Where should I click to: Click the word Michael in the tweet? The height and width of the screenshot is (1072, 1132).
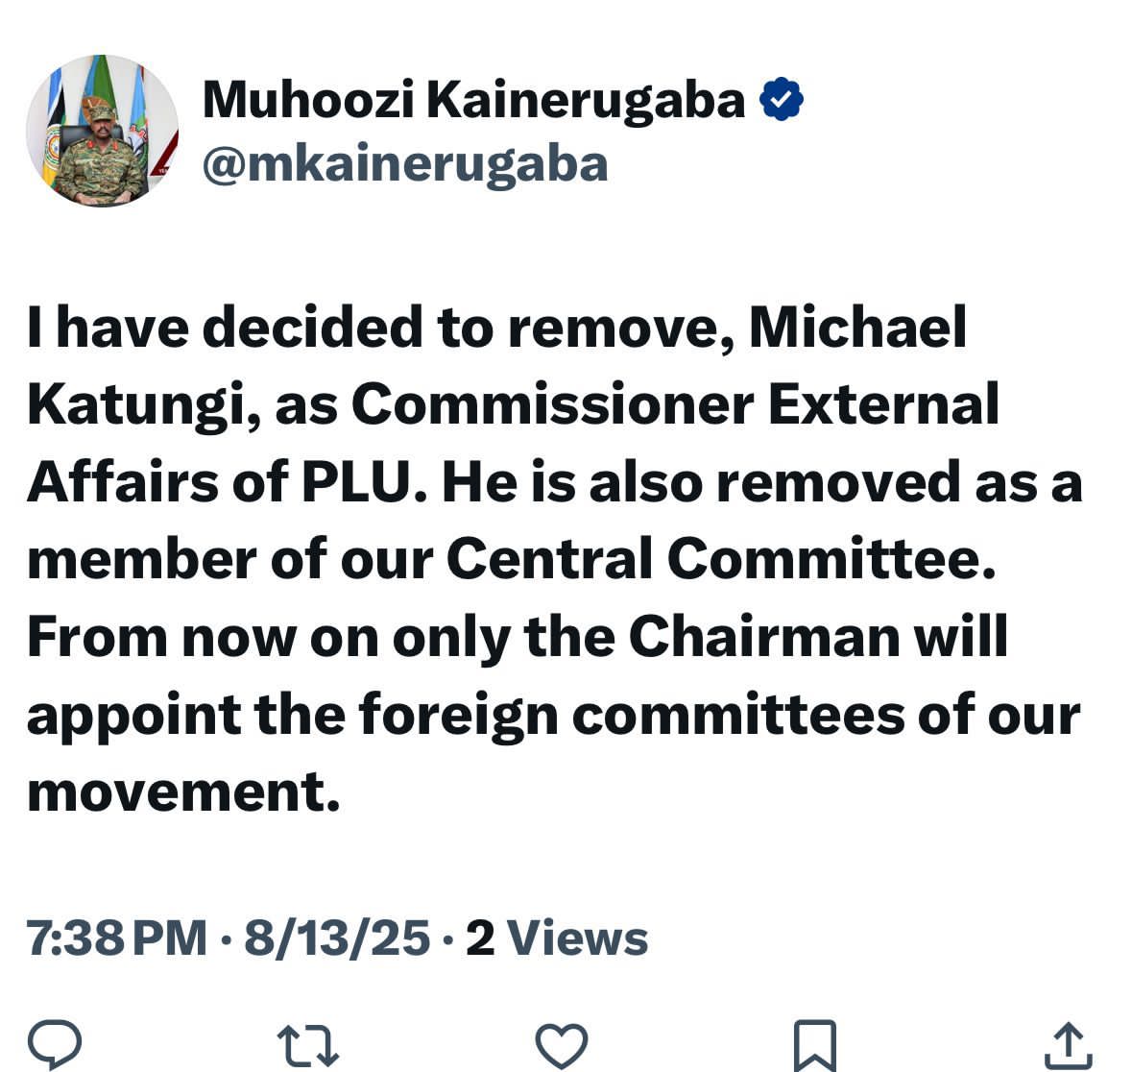tap(857, 328)
